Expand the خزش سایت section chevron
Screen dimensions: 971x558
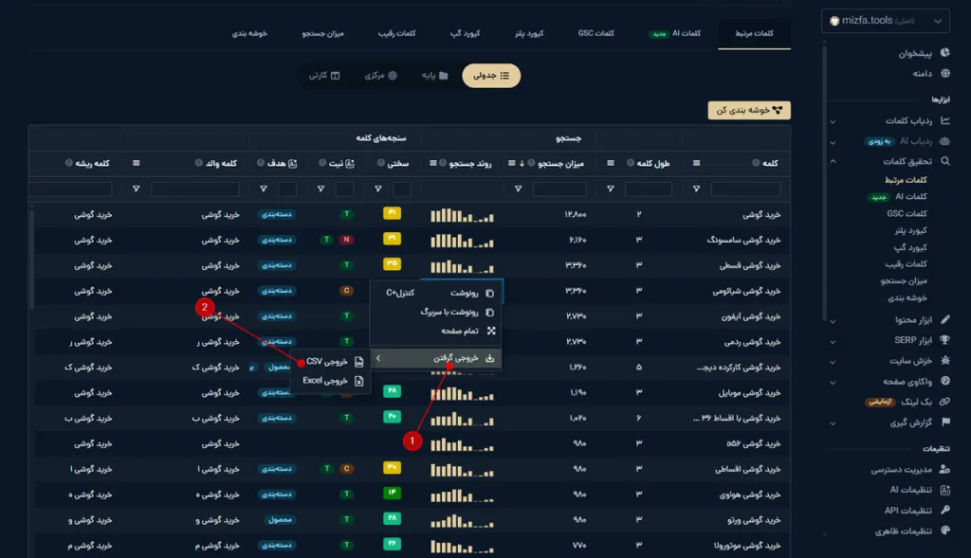pos(833,361)
